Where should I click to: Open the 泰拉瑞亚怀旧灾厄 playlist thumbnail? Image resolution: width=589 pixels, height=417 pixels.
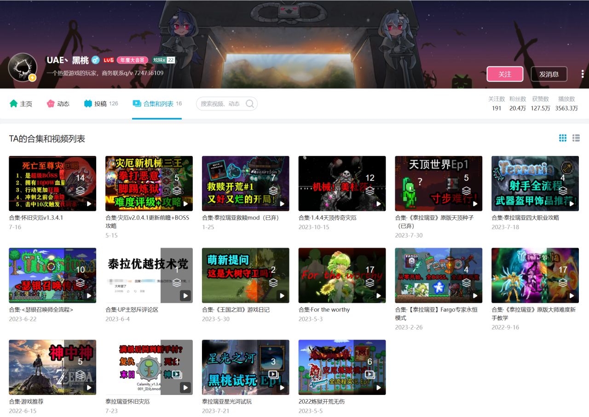tap(149, 367)
